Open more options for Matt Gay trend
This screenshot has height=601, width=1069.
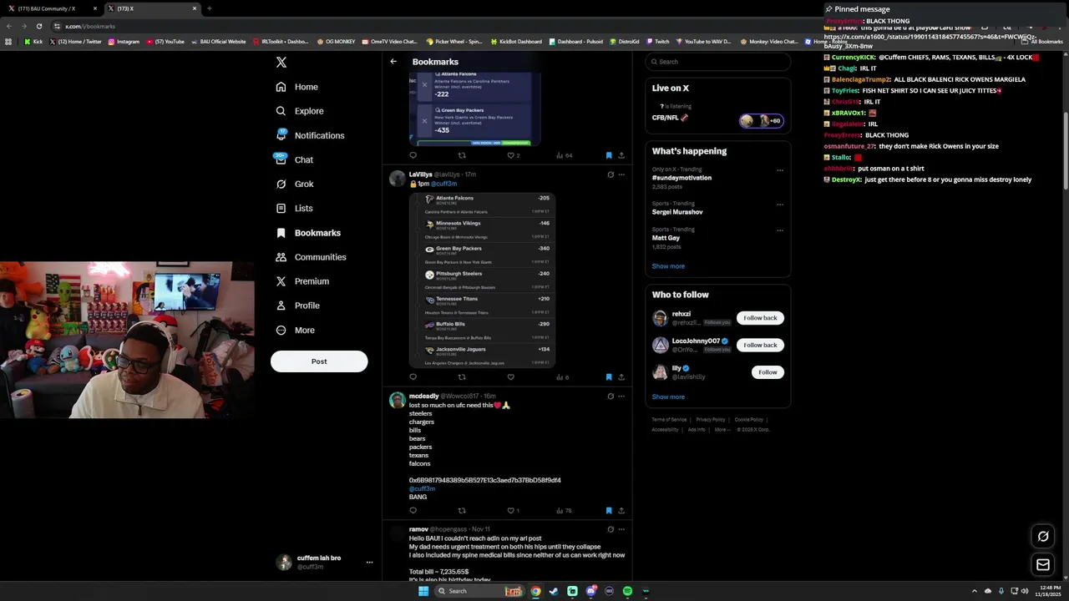coord(780,230)
